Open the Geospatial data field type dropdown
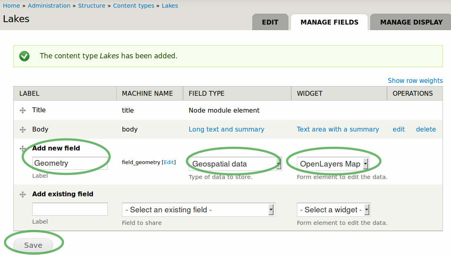 pos(235,164)
